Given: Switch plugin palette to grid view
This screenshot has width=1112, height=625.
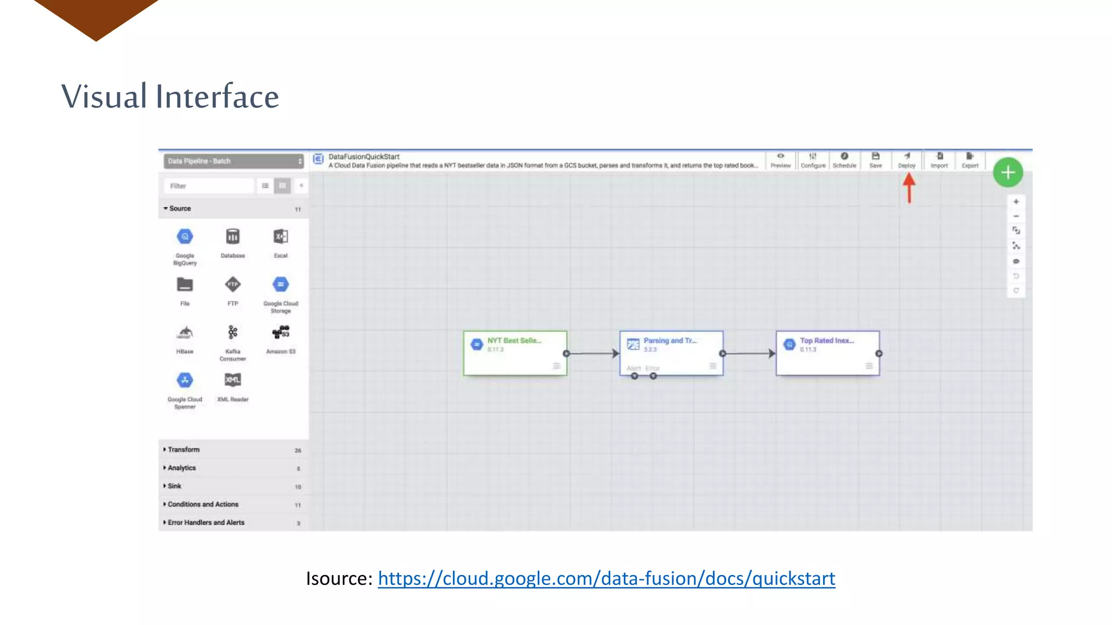Looking at the screenshot, I should coord(282,186).
